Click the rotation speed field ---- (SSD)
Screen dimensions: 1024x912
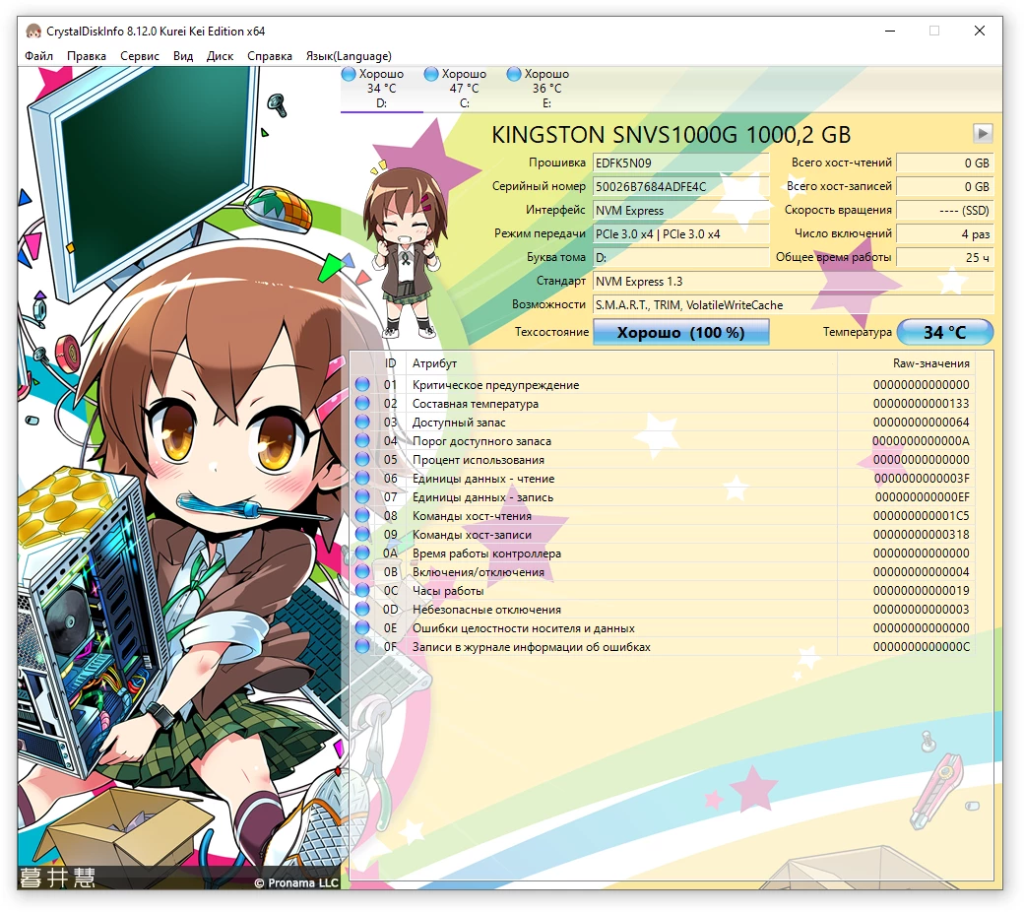pos(945,210)
